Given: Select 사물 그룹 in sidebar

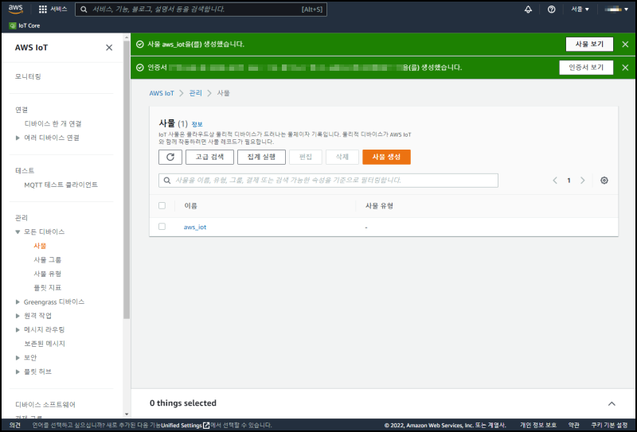Looking at the screenshot, I should click(x=47, y=260).
